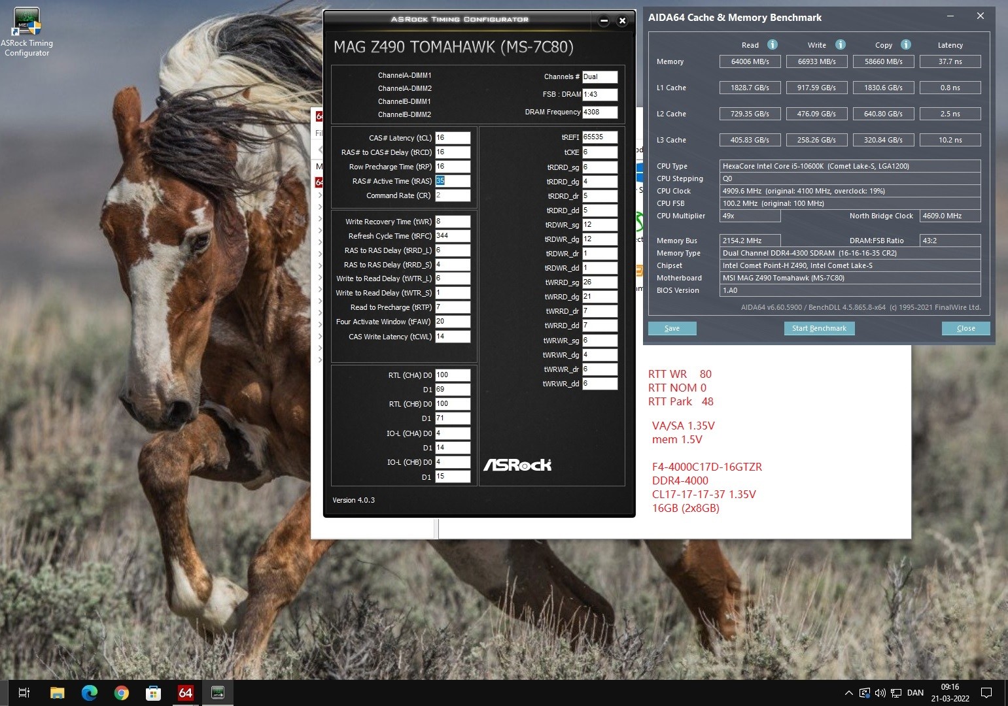The height and width of the screenshot is (706, 1008).
Task: Open File Explorer from the taskbar
Action: 57,693
